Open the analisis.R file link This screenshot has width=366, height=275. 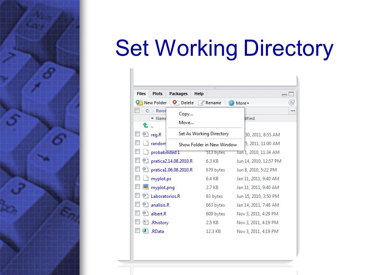click(160, 205)
